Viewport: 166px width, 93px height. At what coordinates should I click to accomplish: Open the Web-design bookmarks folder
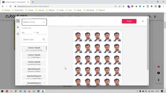tap(89, 10)
